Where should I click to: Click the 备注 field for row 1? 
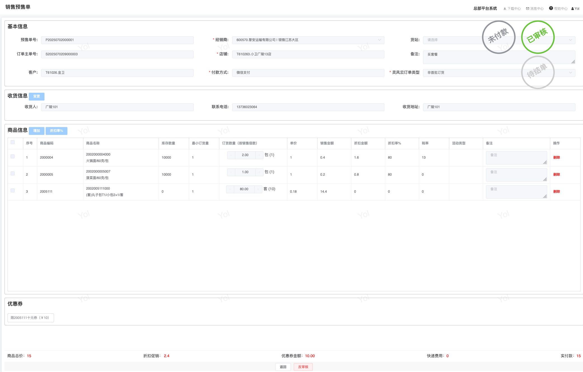pos(516,158)
